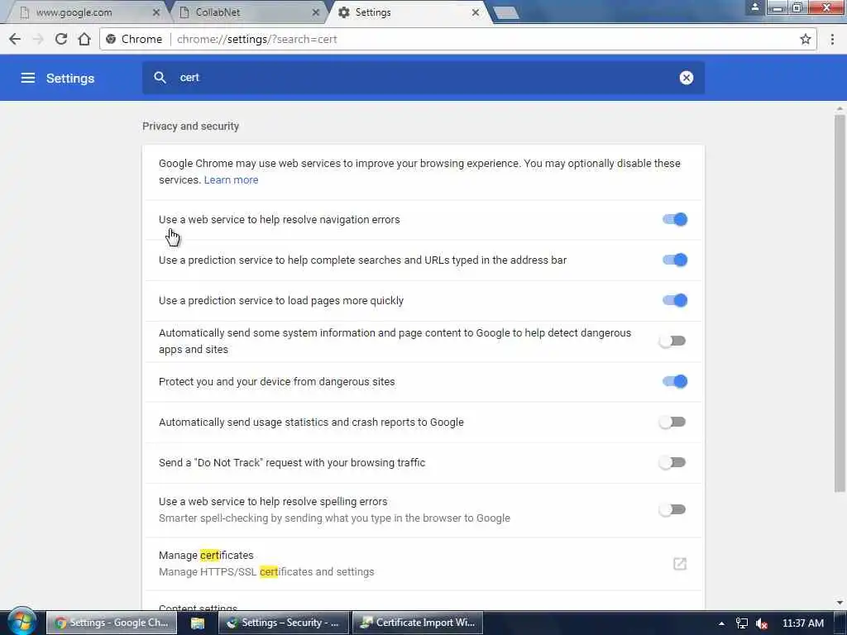This screenshot has width=847, height=635.
Task: Switch to the www.google.com tab
Action: pyautogui.click(x=86, y=12)
